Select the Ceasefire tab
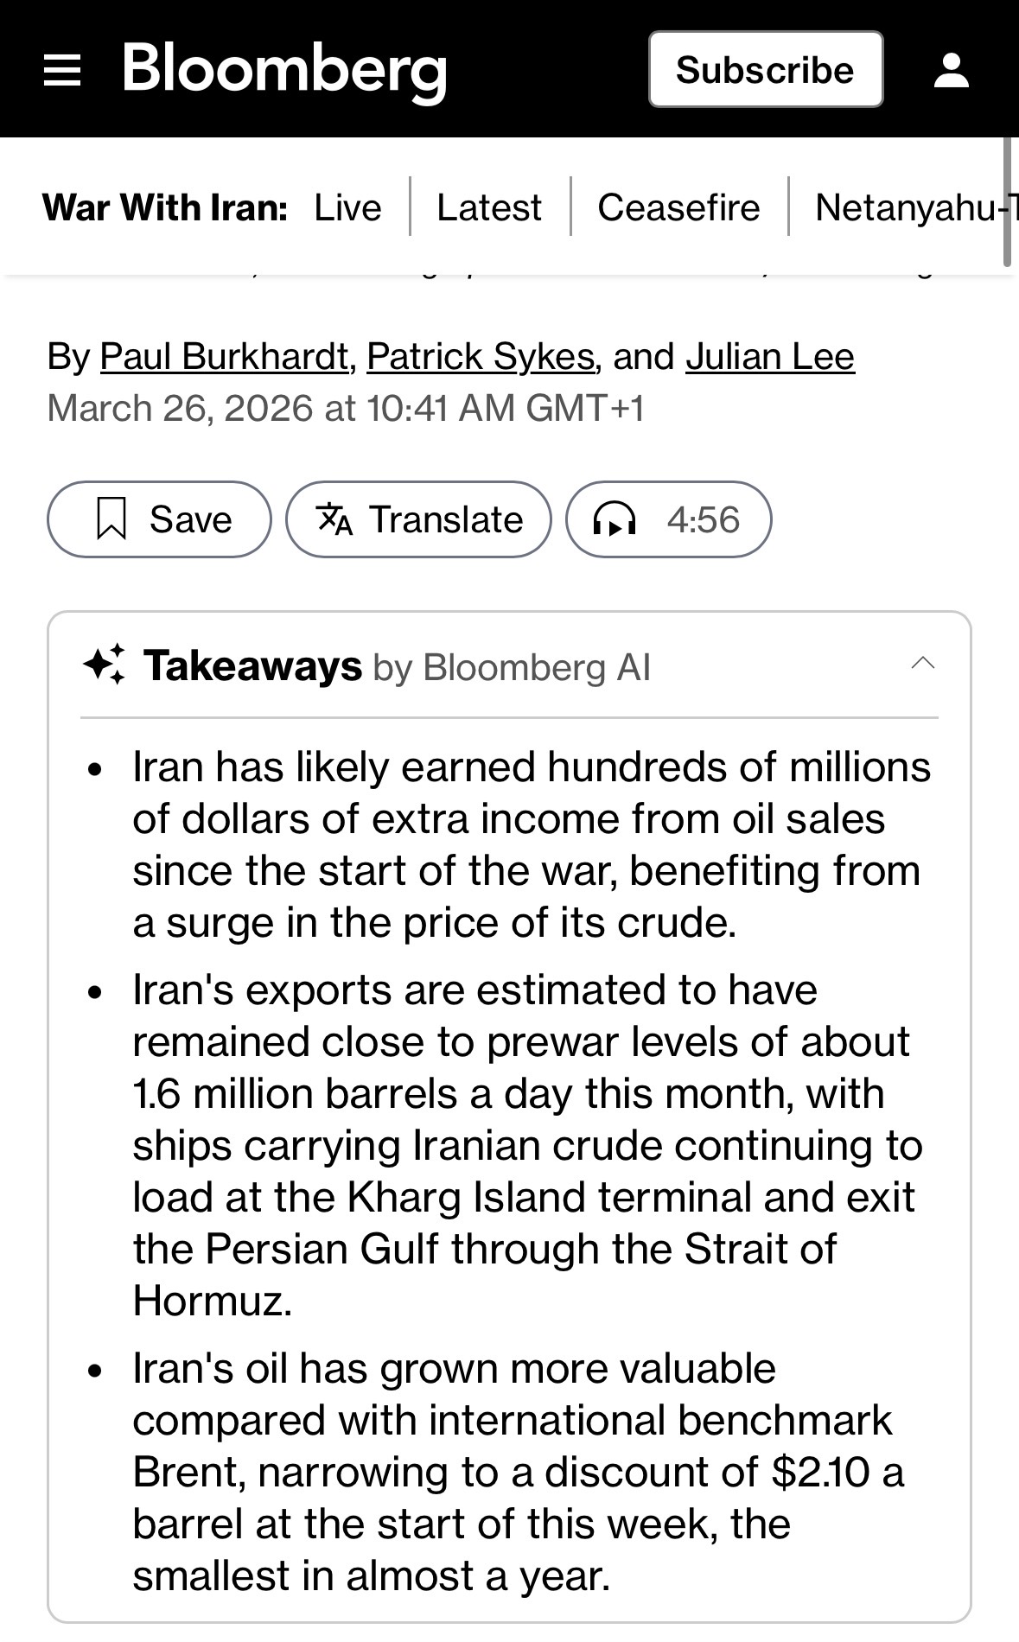The height and width of the screenshot is (1642, 1019). (x=678, y=207)
